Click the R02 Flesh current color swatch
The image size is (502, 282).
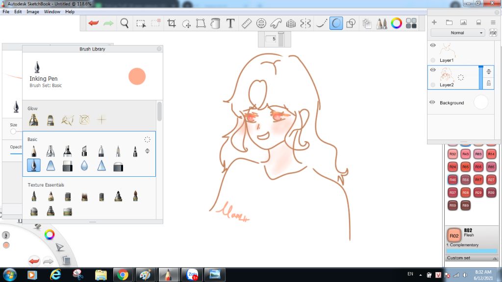click(454, 235)
